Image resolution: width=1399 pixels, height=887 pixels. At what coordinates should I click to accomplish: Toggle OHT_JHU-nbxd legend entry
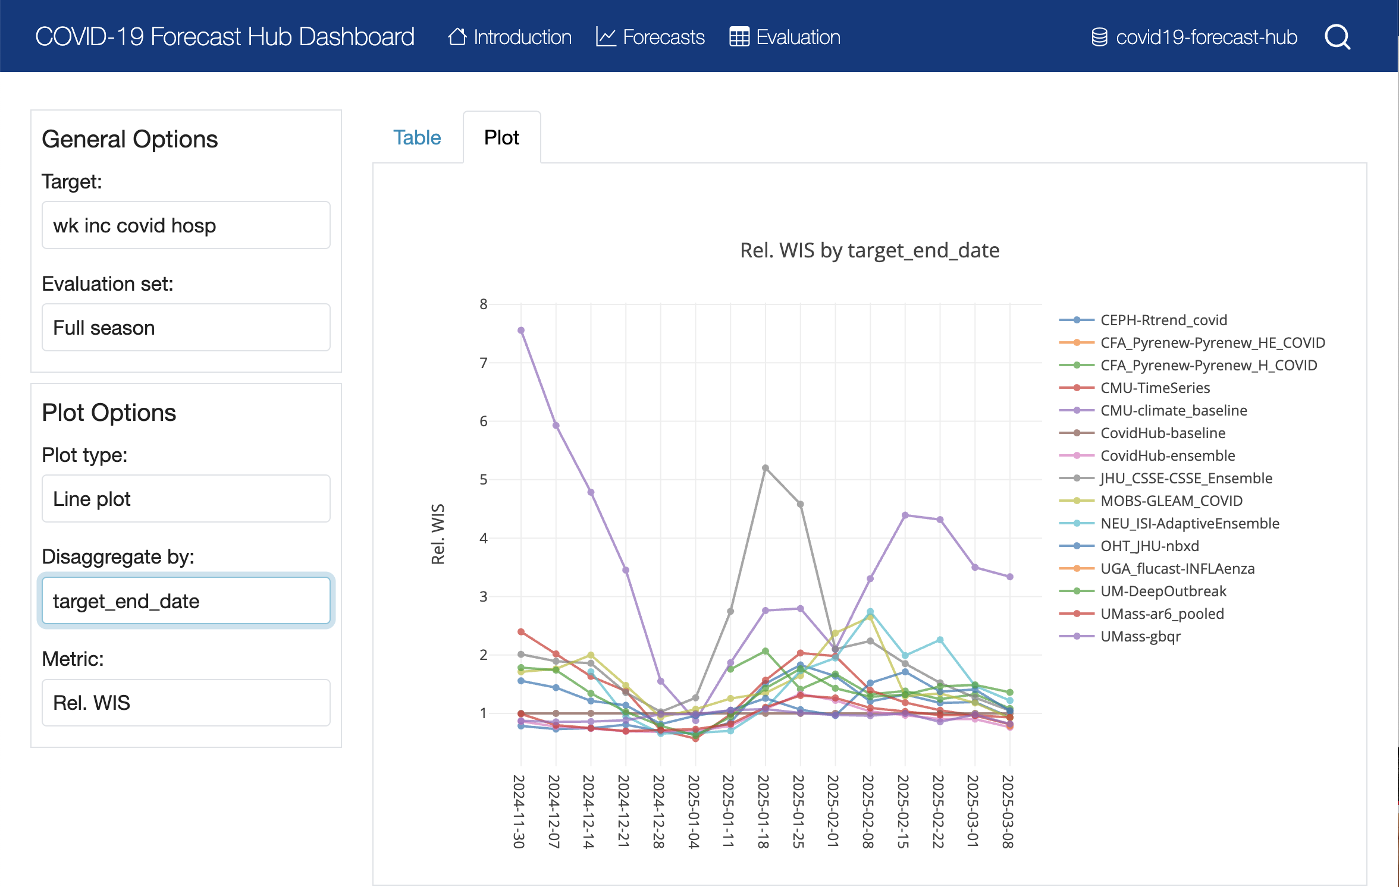coord(1129,546)
